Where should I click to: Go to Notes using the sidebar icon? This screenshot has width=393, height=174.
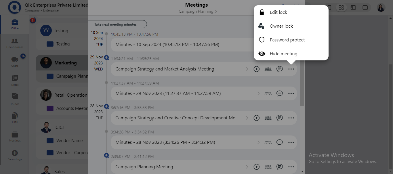pyautogui.click(x=14, y=78)
